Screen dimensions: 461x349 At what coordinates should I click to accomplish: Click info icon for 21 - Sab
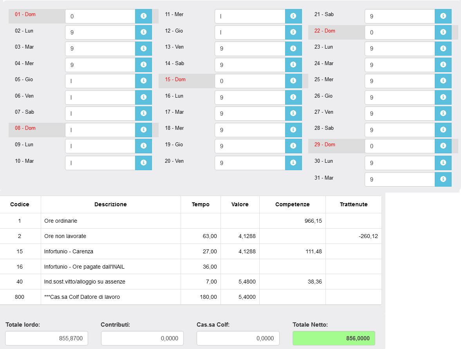tap(443, 16)
